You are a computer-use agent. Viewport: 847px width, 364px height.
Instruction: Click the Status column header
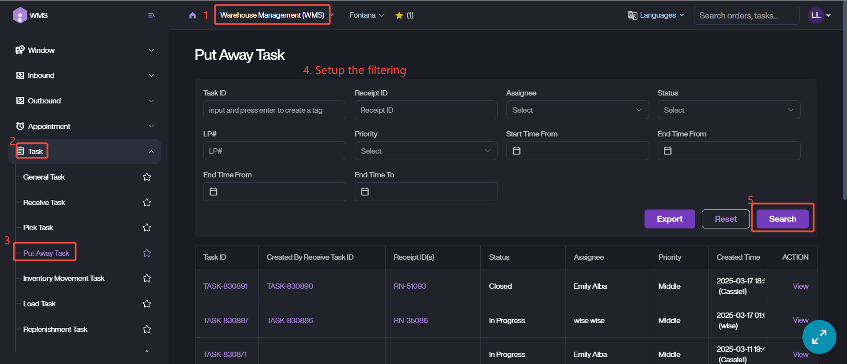point(499,257)
